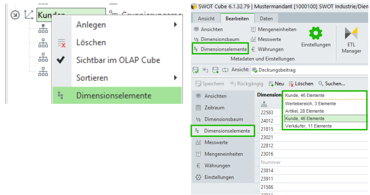370x195 pixels.
Task: Open Währungen in the ribbon
Action: [x=267, y=49]
